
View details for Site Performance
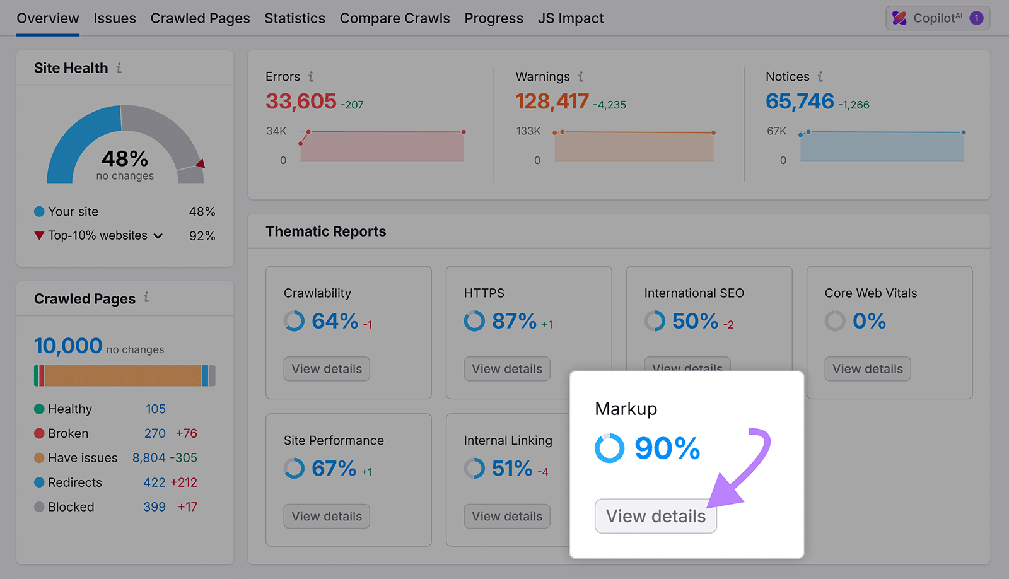coord(326,516)
